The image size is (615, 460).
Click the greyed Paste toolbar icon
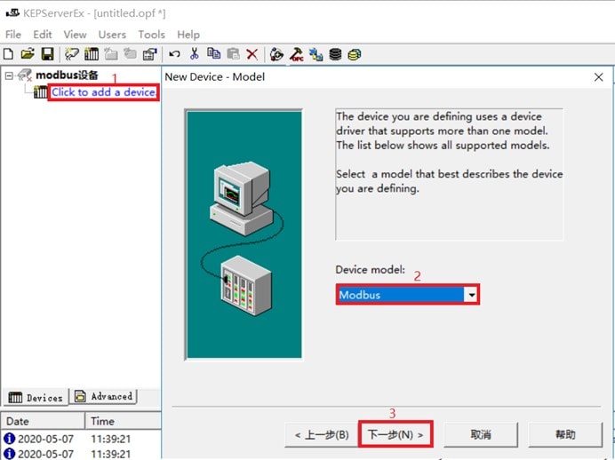pyautogui.click(x=234, y=53)
